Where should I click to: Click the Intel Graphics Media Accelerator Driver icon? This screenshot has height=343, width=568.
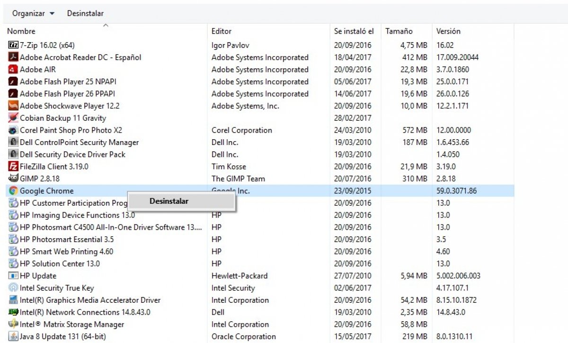pyautogui.click(x=13, y=300)
